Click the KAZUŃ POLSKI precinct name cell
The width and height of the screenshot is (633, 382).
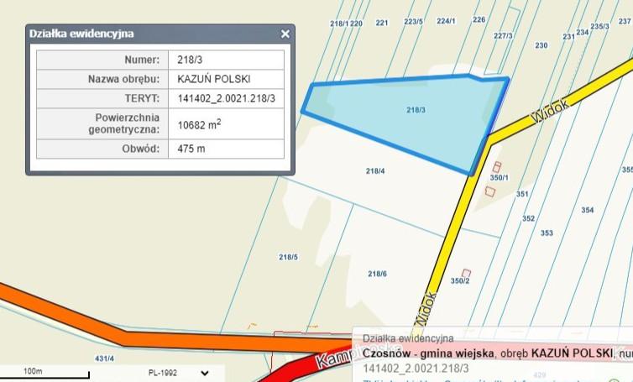click(x=214, y=80)
